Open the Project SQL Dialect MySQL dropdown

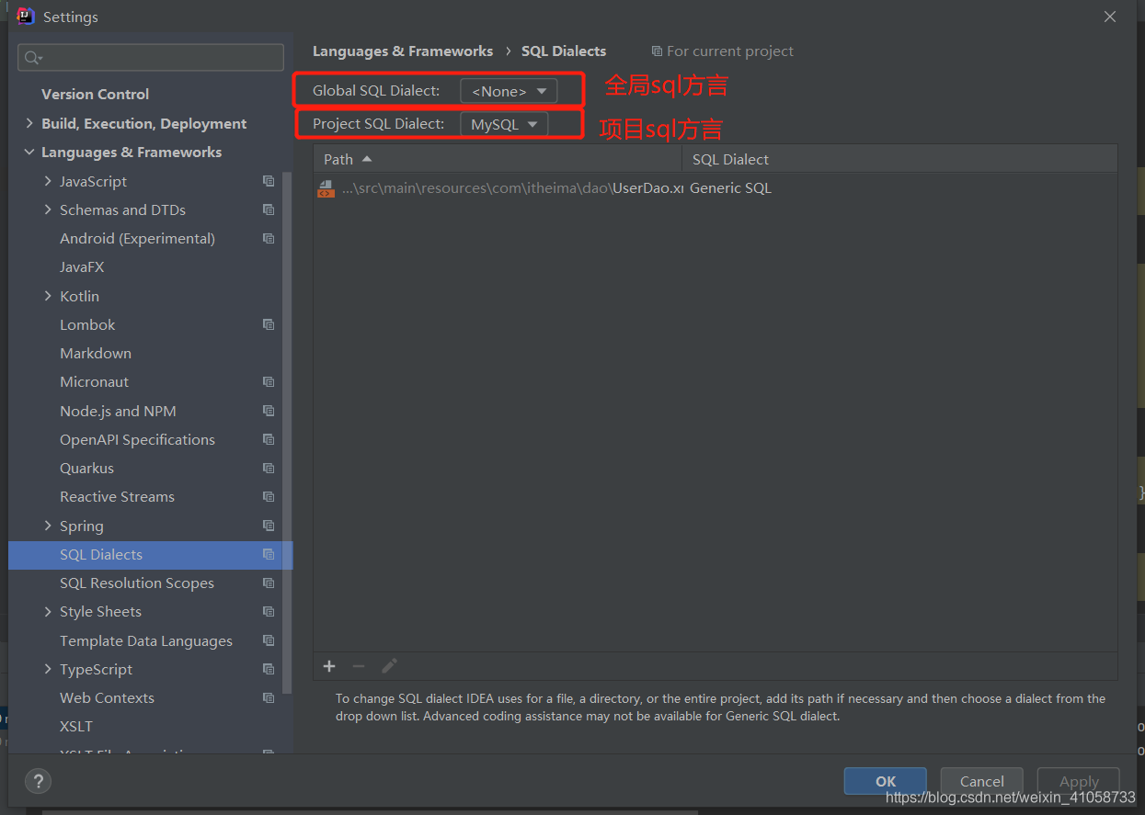(x=504, y=124)
